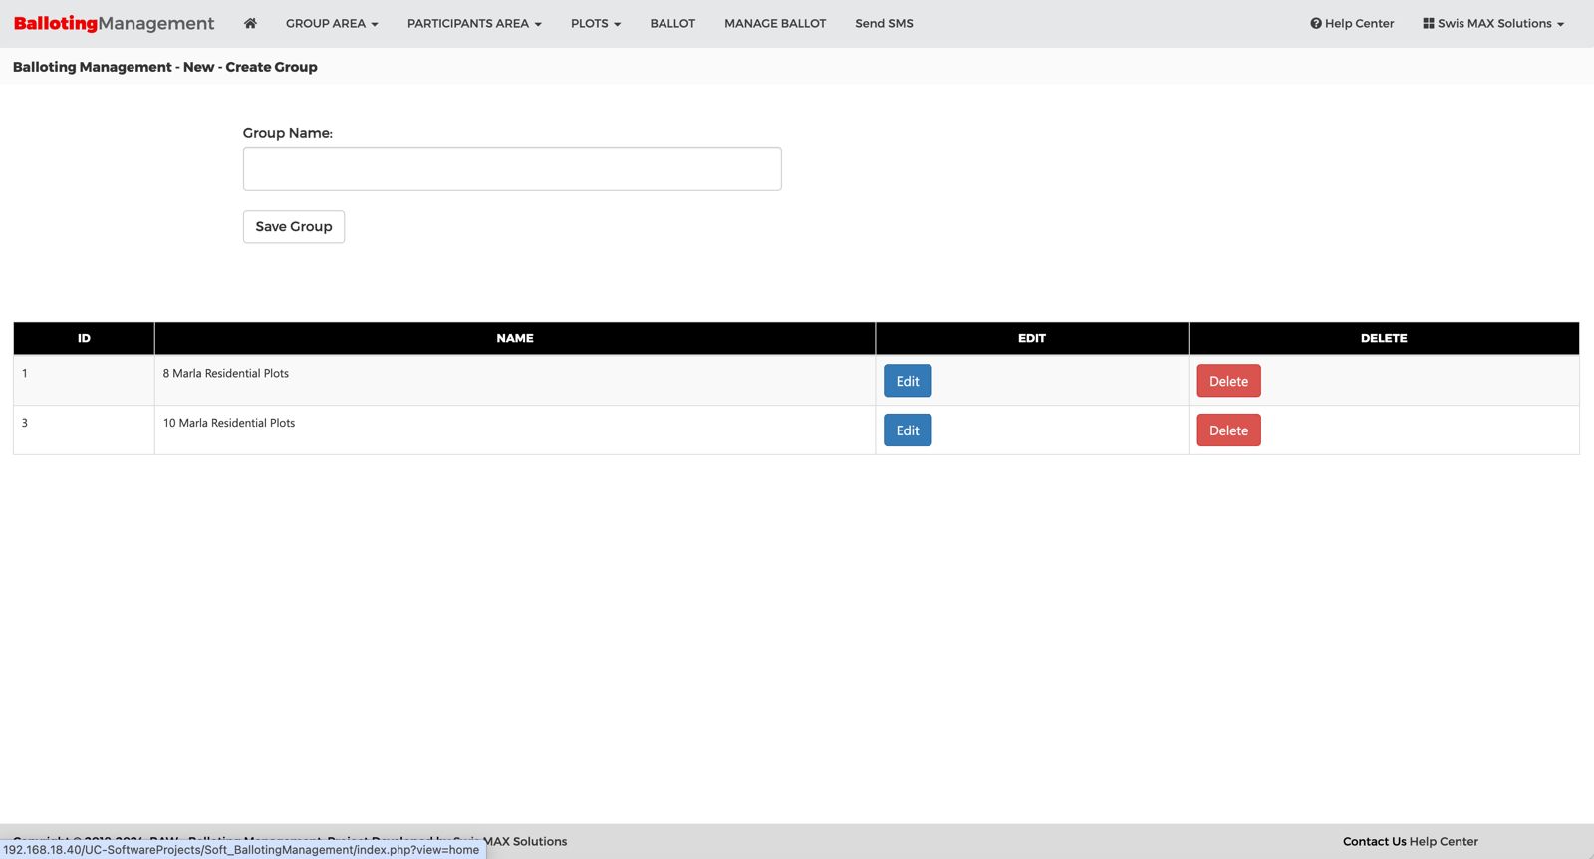Delete the 8 Marla Residential Plots group
The image size is (1594, 859).
click(x=1228, y=381)
